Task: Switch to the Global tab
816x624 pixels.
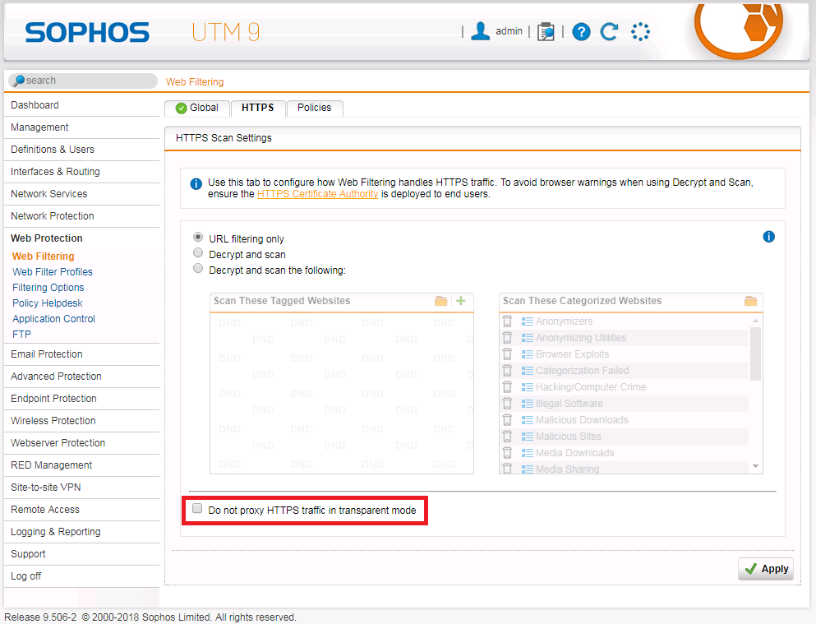Action: [x=196, y=109]
